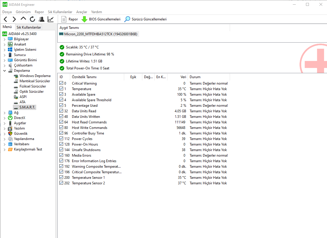The width and height of the screenshot is (327, 238).
Task: Open the Araçlar menu
Action: [82, 12]
